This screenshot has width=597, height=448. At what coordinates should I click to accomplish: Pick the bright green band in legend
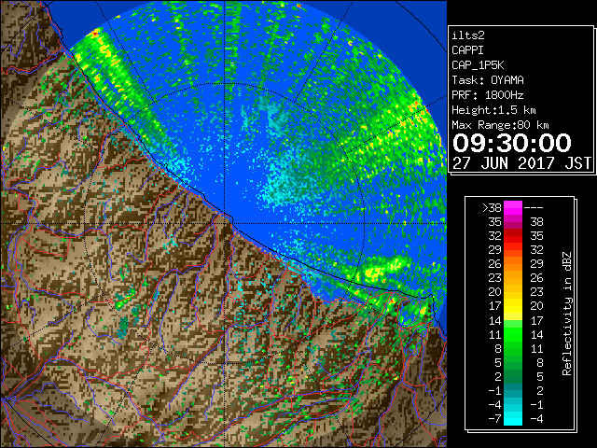[513, 334]
